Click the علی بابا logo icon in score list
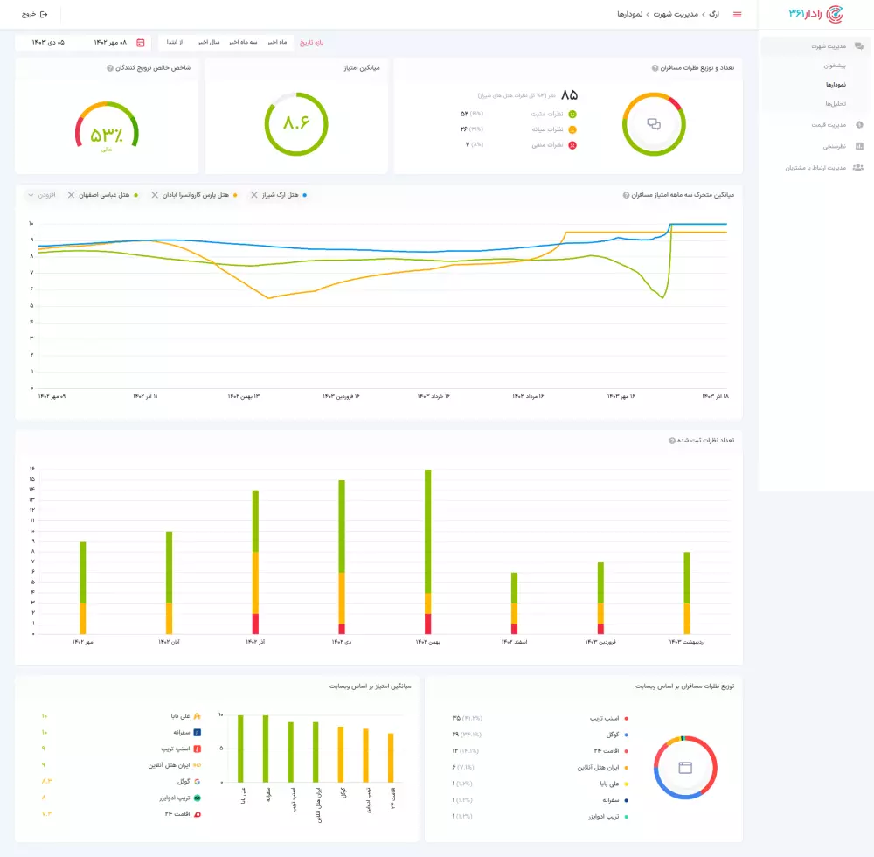874x857 pixels. coord(197,716)
